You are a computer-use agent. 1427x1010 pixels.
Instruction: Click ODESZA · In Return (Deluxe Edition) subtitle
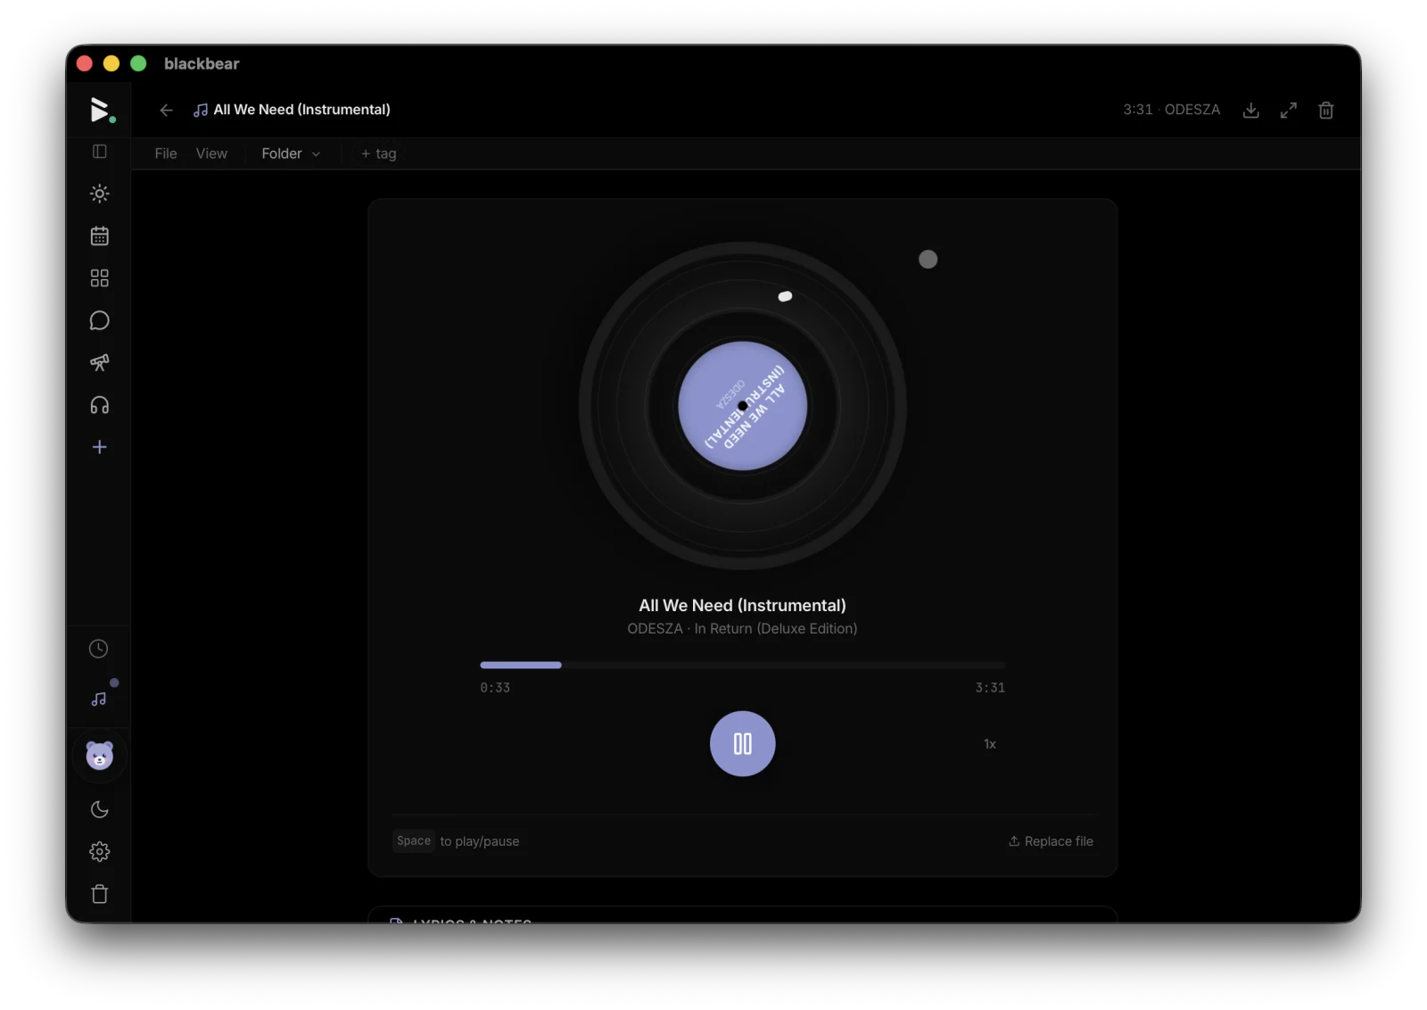click(x=743, y=629)
